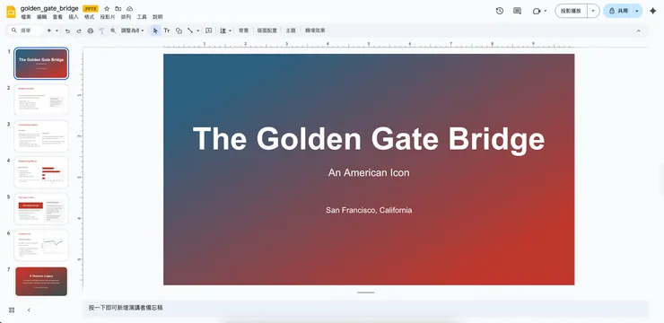Open the 說明 menu

[x=158, y=17]
